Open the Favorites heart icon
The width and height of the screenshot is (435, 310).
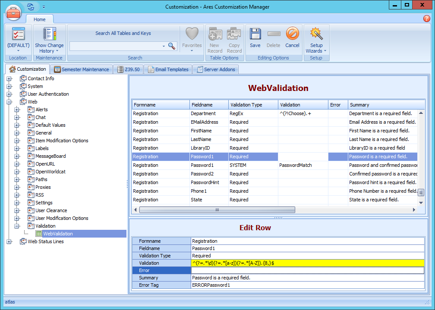[192, 34]
